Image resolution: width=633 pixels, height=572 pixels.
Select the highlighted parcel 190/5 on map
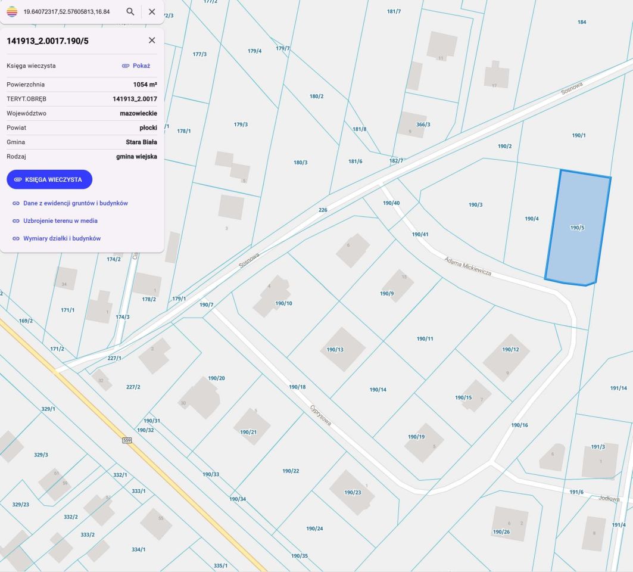(x=577, y=228)
